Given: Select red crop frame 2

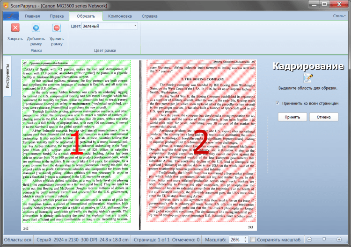Looking at the screenshot, I should click(x=201, y=141).
